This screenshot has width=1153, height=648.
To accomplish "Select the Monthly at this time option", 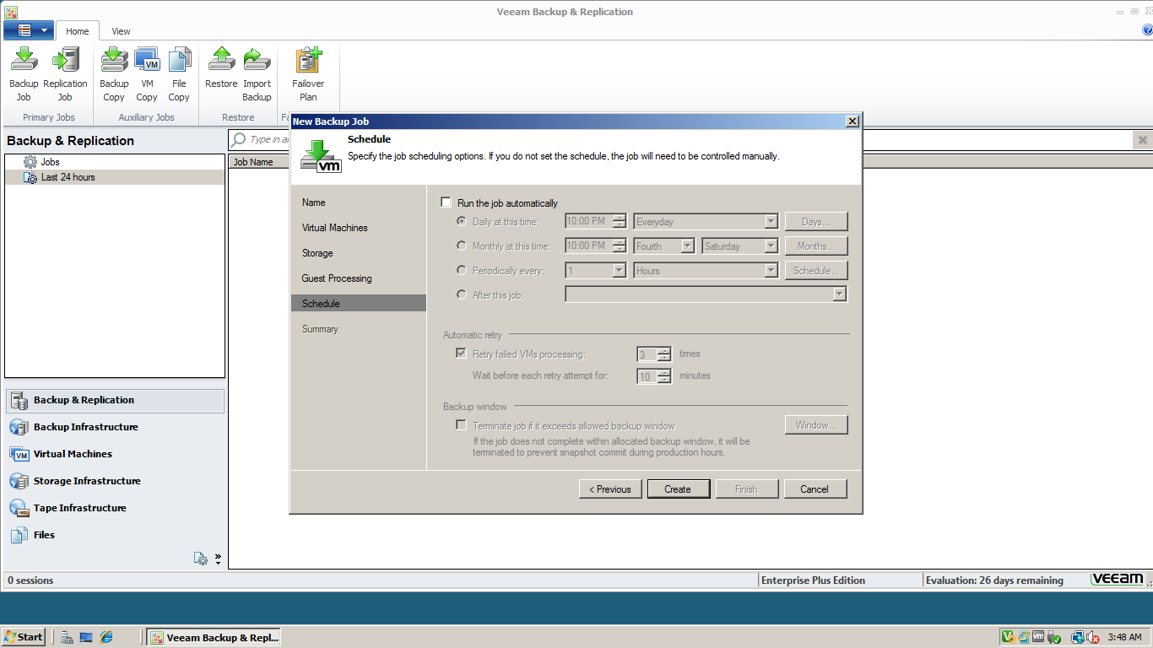I will tap(462, 246).
